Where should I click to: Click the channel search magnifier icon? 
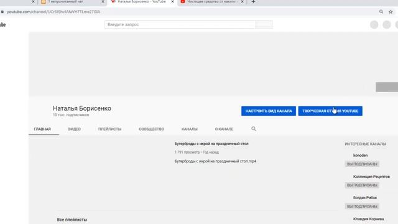coord(254,129)
